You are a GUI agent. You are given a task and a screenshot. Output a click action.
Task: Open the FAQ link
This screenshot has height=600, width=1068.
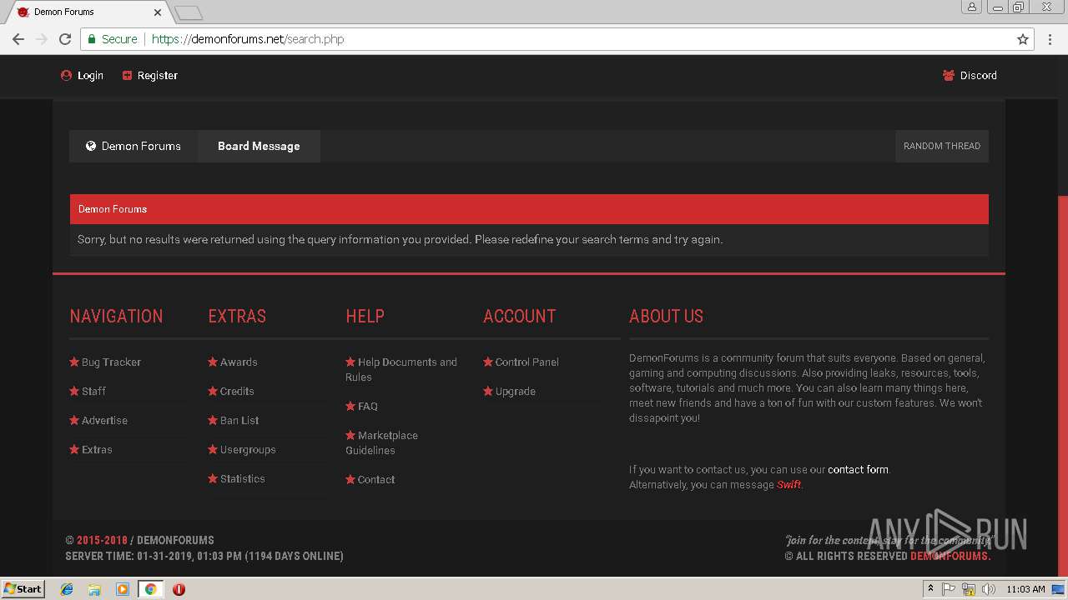(368, 406)
